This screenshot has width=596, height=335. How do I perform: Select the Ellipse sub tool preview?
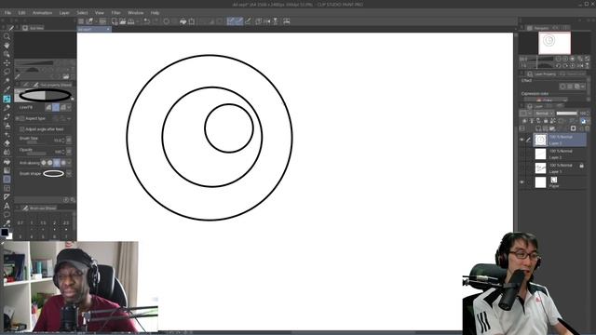[45, 95]
